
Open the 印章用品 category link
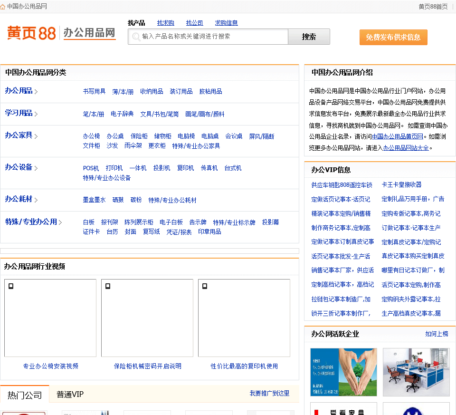pyautogui.click(x=209, y=232)
